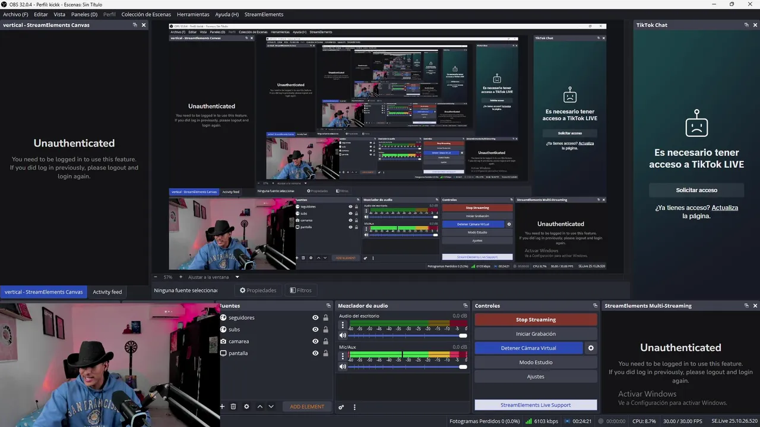This screenshot has height=427, width=760.
Task: Move source up with the up arrow
Action: [x=259, y=407]
